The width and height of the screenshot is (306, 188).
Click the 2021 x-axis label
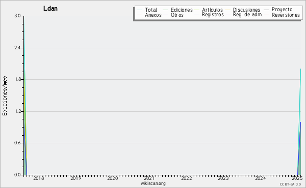[x=149, y=178]
